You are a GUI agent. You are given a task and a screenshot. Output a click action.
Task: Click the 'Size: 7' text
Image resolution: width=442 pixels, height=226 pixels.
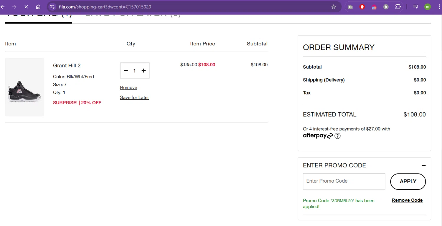click(60, 85)
